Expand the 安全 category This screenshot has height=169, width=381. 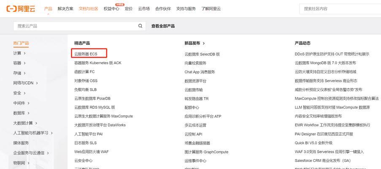(19, 93)
